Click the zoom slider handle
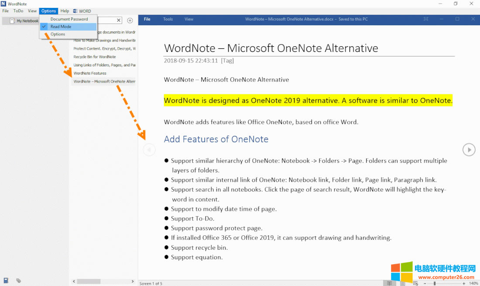480x286 pixels. [434, 283]
